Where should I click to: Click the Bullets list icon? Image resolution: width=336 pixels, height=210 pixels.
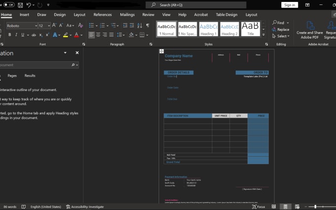point(91,26)
